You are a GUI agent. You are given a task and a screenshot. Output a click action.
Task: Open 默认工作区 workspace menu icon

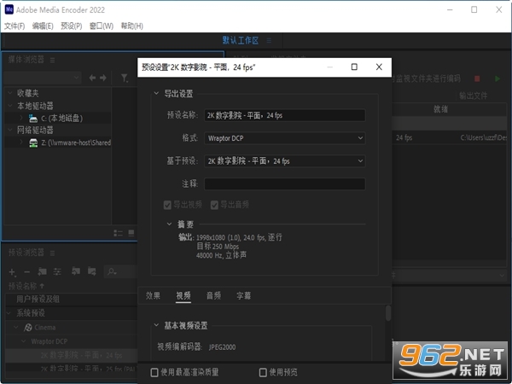[269, 40]
